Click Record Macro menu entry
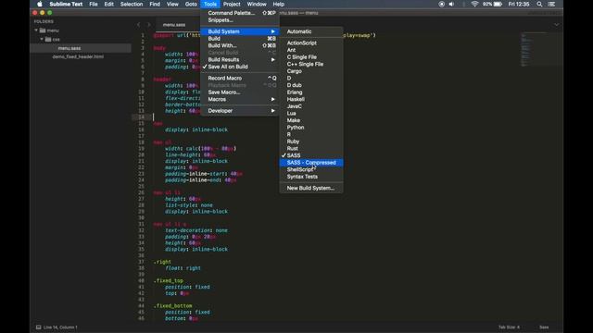The image size is (593, 333). tap(240, 78)
